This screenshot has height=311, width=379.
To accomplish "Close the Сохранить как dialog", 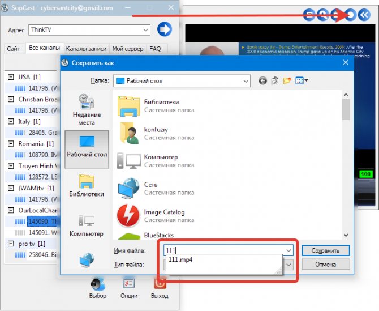I will pos(346,62).
